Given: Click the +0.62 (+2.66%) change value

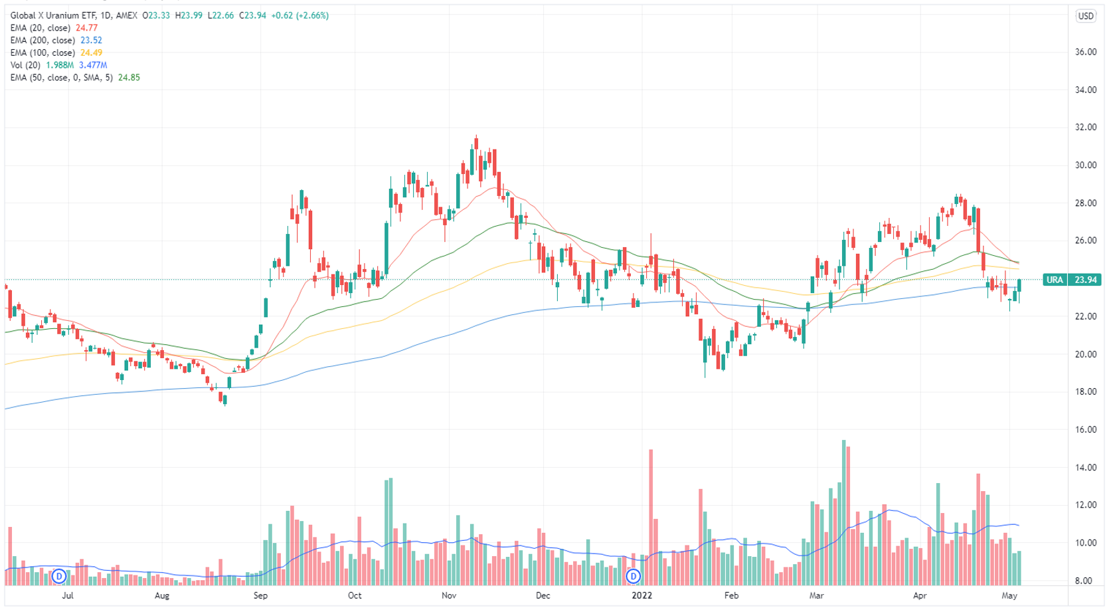Looking at the screenshot, I should [299, 15].
